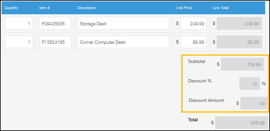Edit the 89.99 unit price field
The height and width of the screenshot is (131, 270).
[193, 42]
